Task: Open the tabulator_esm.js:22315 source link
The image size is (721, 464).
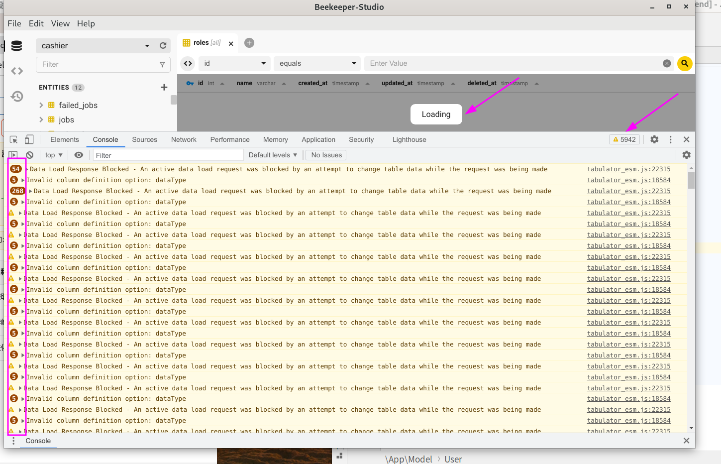Action: coord(628,169)
